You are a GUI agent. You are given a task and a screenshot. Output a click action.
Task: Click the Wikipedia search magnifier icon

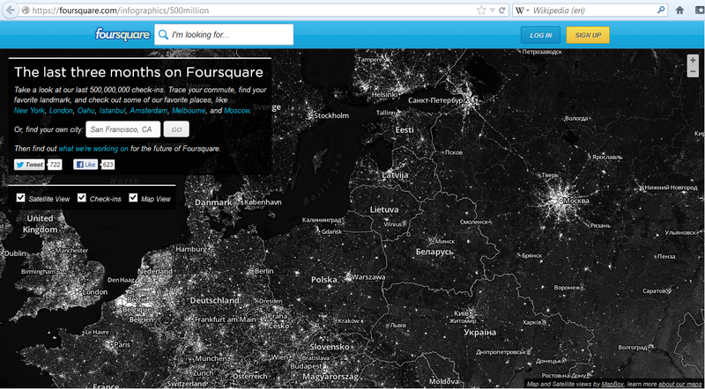coord(661,10)
